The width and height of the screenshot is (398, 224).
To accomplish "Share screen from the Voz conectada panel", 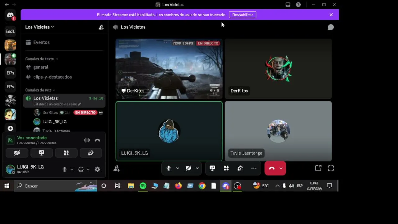I will click(x=41, y=153).
